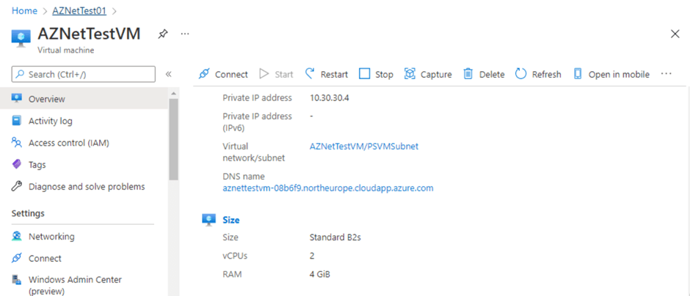Click the Delete trash can icon
Image resolution: width=690 pixels, height=296 pixels.
point(468,74)
